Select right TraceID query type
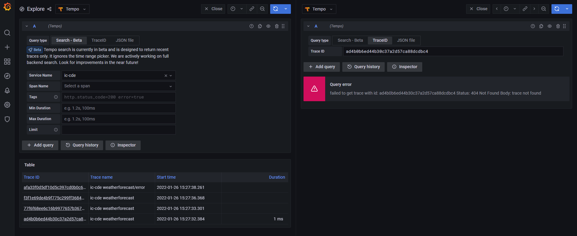The width and height of the screenshot is (577, 236). [380, 40]
